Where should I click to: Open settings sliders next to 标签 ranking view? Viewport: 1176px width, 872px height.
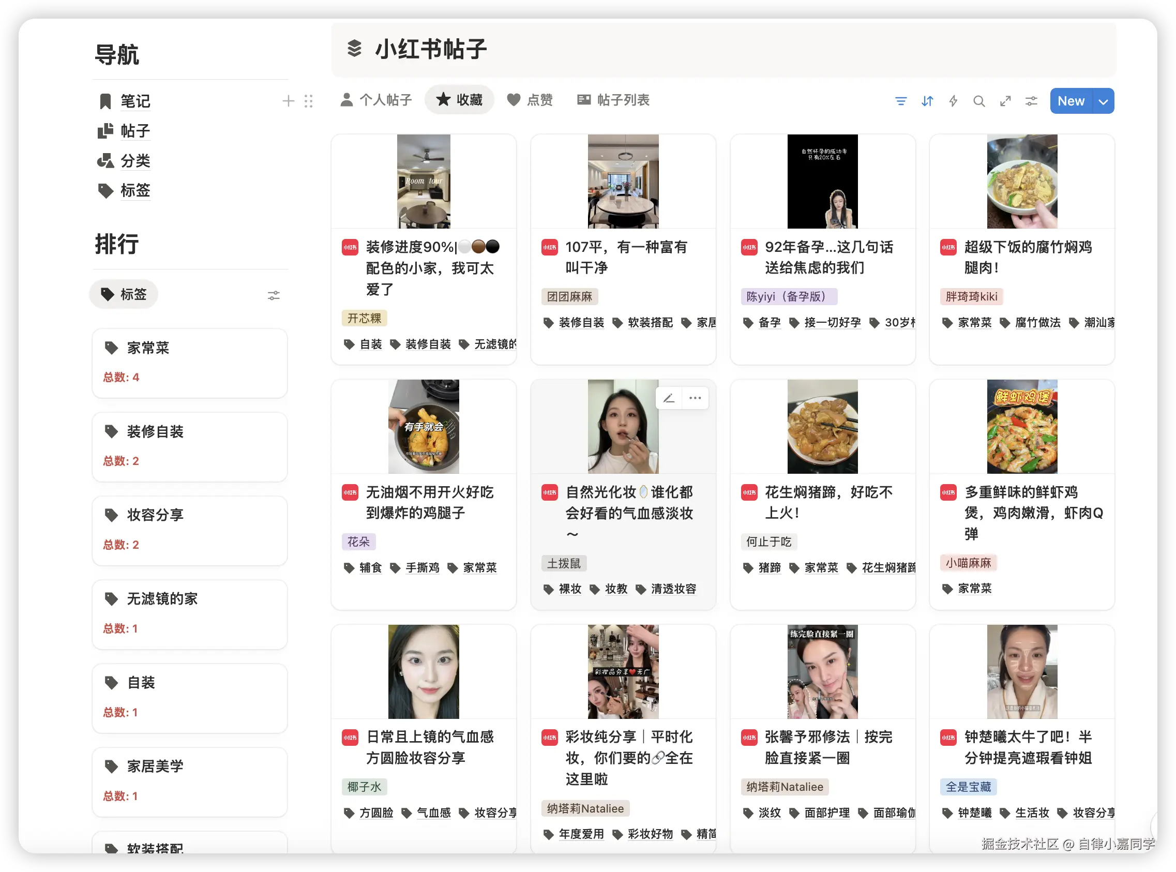(274, 296)
